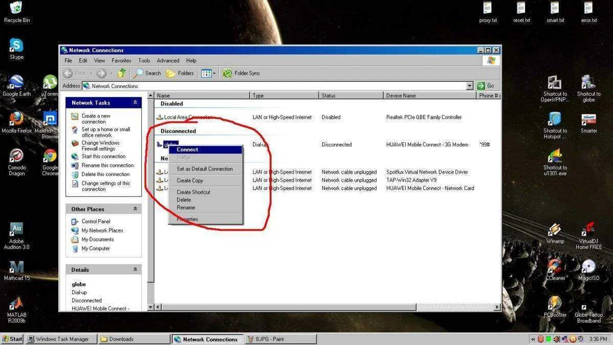Click Start this connection
Viewport: 613px width, 345px height.
click(x=103, y=157)
